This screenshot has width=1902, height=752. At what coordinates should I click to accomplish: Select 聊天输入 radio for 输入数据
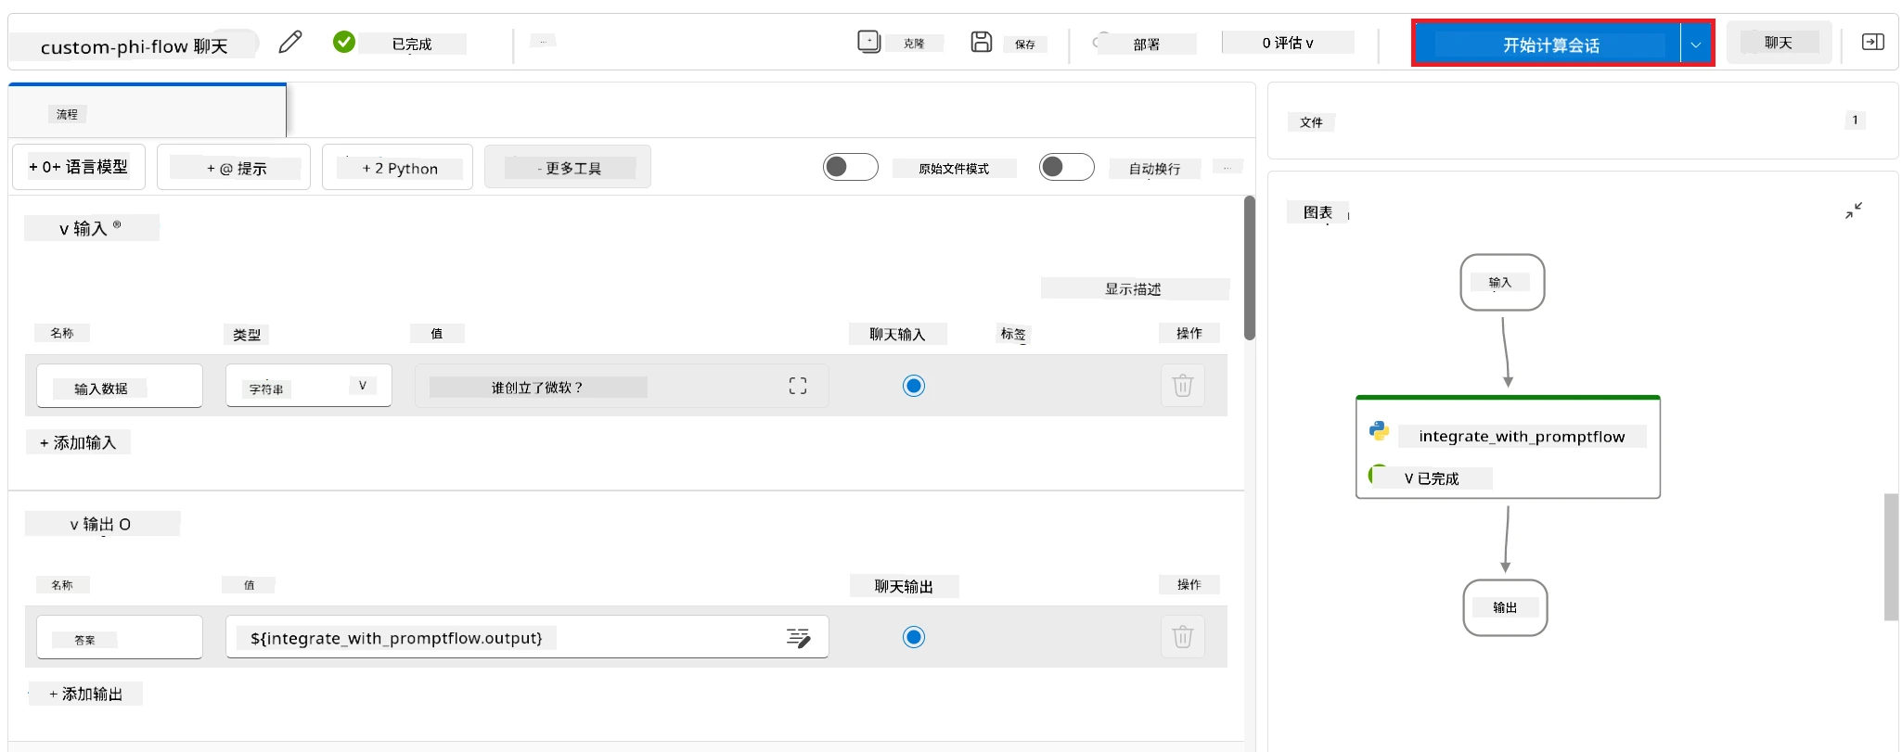[914, 386]
